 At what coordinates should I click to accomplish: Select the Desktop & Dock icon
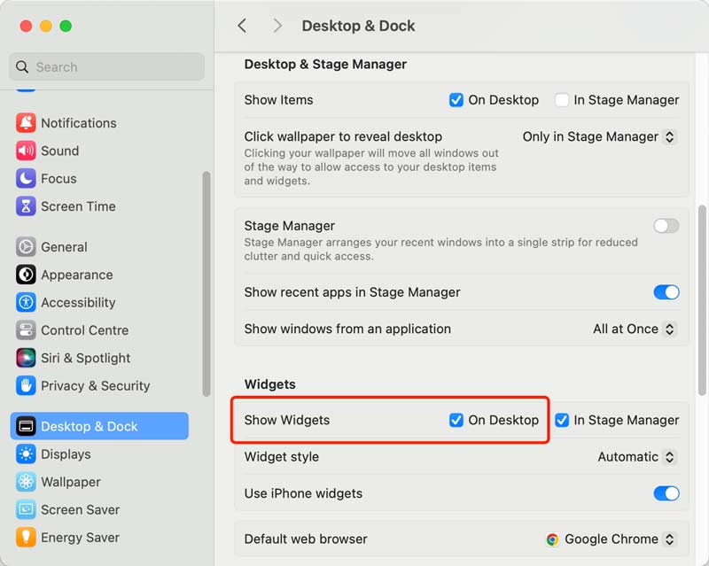26,426
